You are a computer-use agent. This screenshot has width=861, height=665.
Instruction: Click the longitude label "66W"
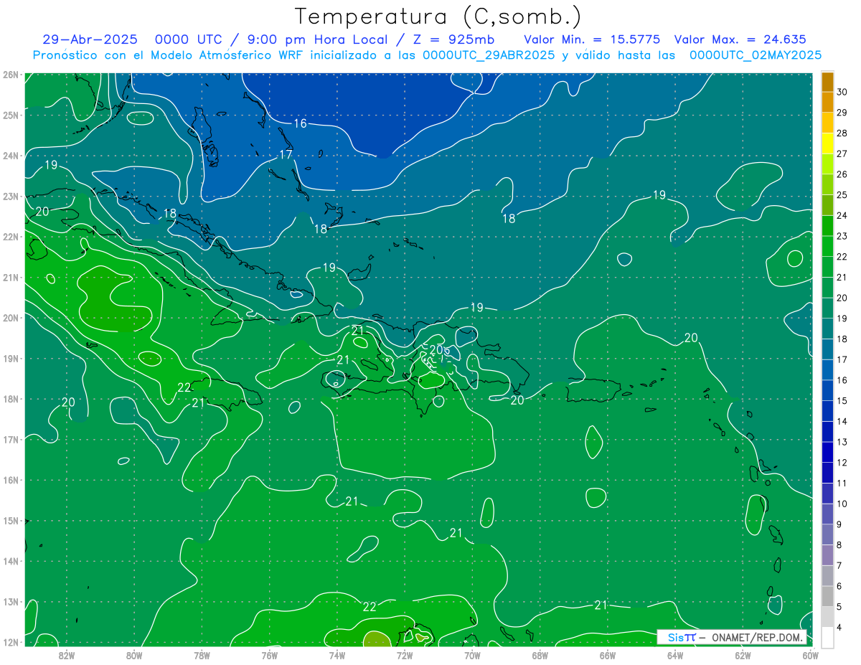(x=608, y=654)
